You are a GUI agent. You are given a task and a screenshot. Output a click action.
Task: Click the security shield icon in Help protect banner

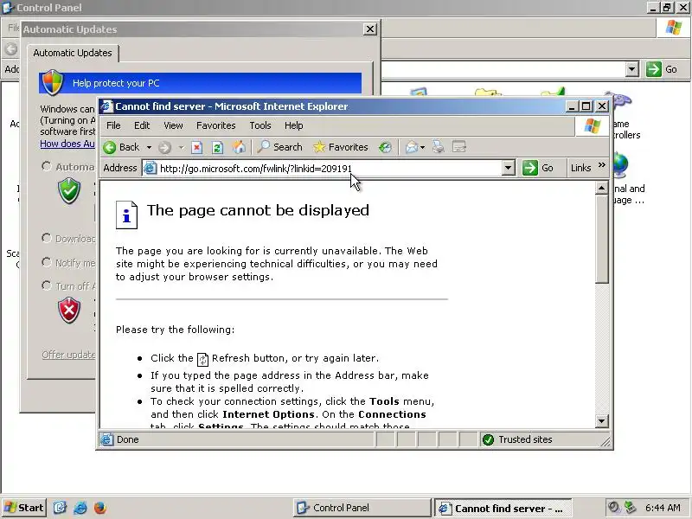pyautogui.click(x=53, y=82)
